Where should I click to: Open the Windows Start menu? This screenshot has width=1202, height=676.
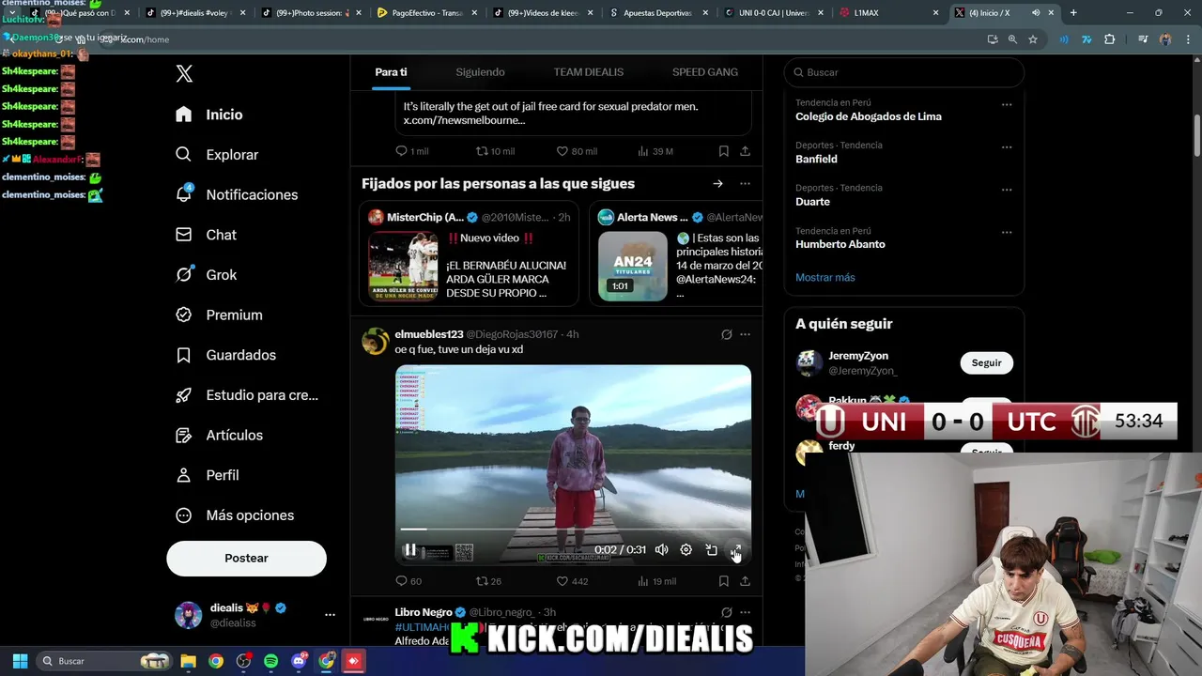tap(20, 661)
